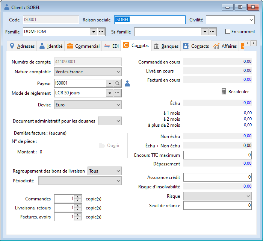Image resolution: width=263 pixels, height=241 pixels.
Task: Close the Client ISOBEL window
Action: (x=253, y=7)
